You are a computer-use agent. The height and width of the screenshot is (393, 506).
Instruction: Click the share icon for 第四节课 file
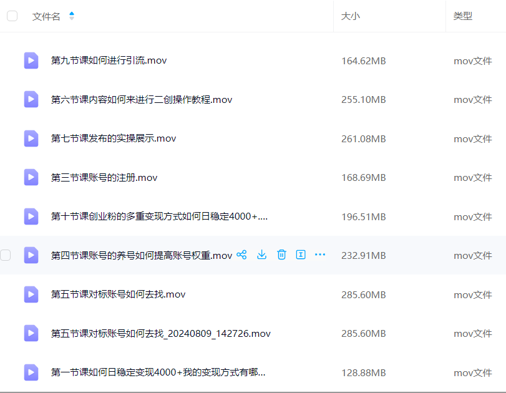click(241, 255)
